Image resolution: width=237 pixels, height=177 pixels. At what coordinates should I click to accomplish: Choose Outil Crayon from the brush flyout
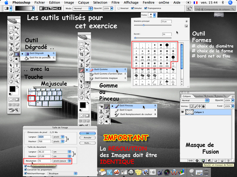(x=134, y=110)
